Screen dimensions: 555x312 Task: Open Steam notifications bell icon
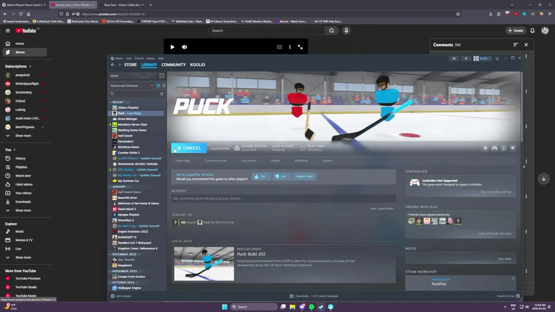tap(466, 58)
